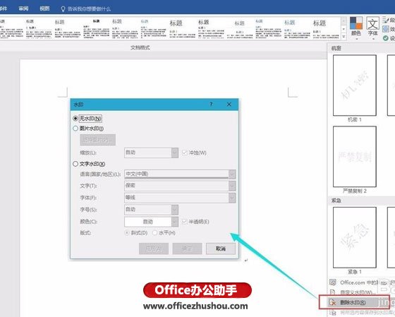Open the 文字 text combo box arrow
This screenshot has width=395, height=317.
pyautogui.click(x=232, y=186)
